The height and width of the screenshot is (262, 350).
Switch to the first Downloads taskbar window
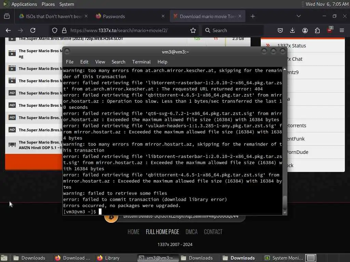(29, 258)
